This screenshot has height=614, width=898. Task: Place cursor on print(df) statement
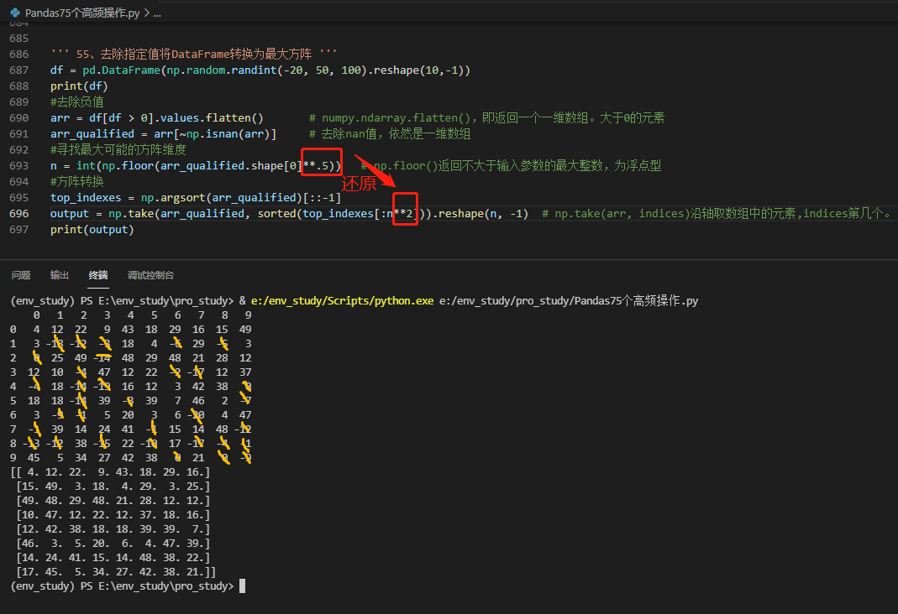(79, 86)
